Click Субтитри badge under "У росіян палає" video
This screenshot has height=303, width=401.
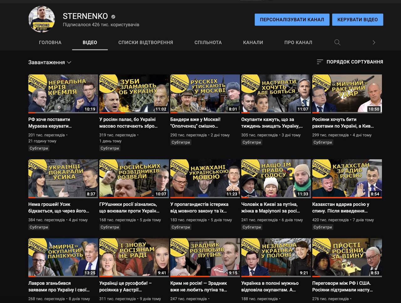[x=110, y=148]
